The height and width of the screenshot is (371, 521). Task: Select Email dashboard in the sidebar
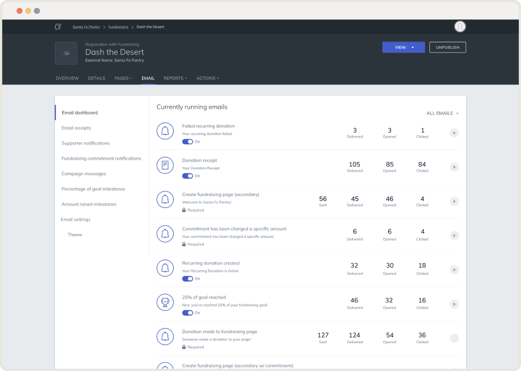[x=80, y=113]
